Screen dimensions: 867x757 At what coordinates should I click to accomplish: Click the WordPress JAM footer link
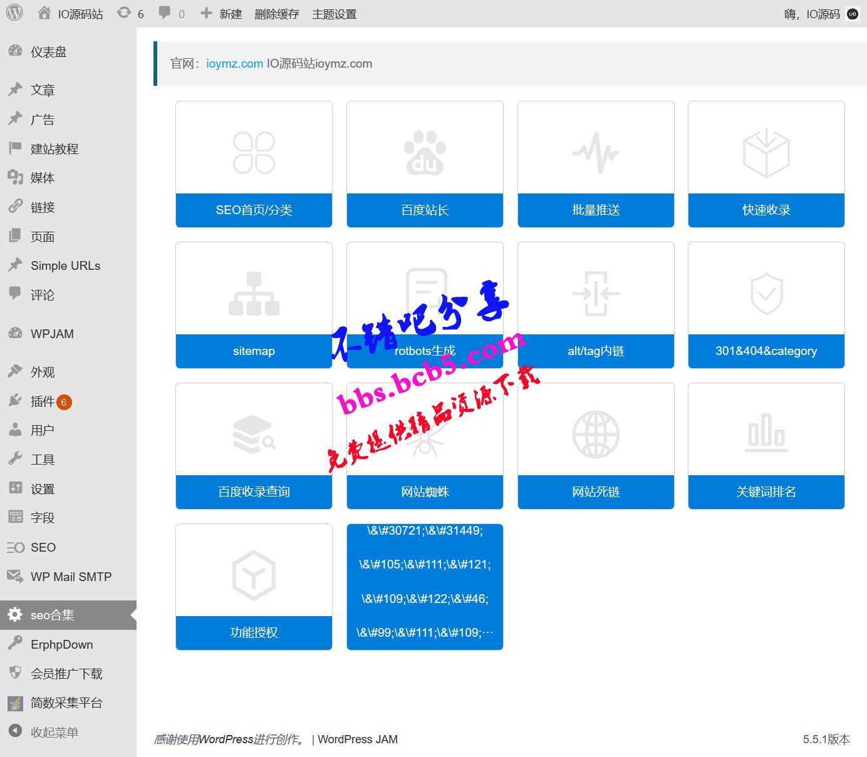pyautogui.click(x=358, y=739)
